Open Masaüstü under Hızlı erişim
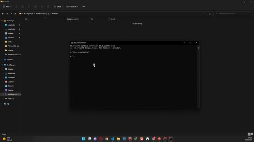254x142 pixels. [x=11, y=25]
